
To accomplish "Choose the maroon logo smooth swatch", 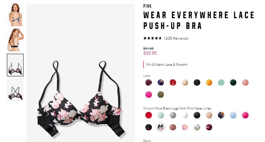I will tap(209, 127).
